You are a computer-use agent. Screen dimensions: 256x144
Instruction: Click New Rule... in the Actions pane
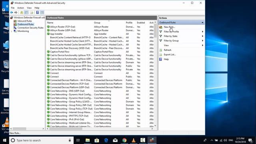[169, 27]
